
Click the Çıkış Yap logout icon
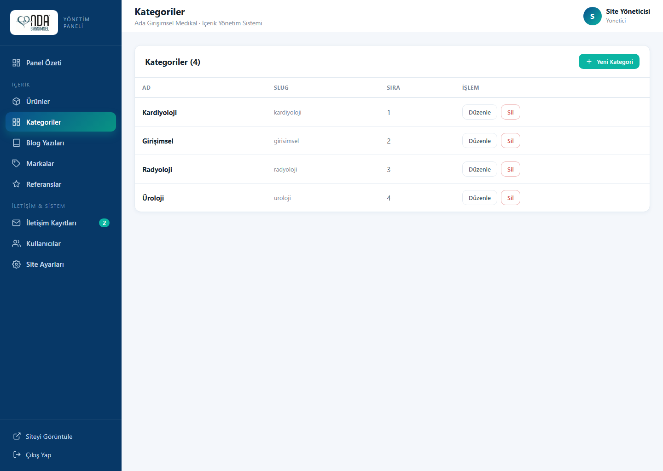[17, 454]
